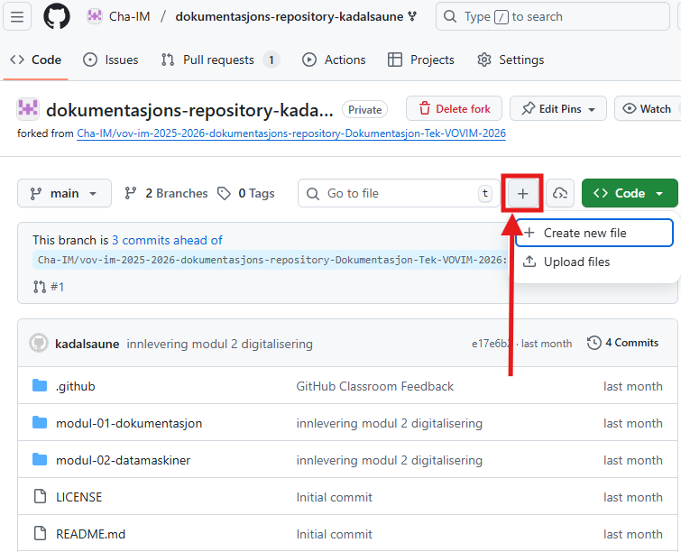
Task: Open GitHub Classroom Feedback commit message
Action: tap(375, 386)
